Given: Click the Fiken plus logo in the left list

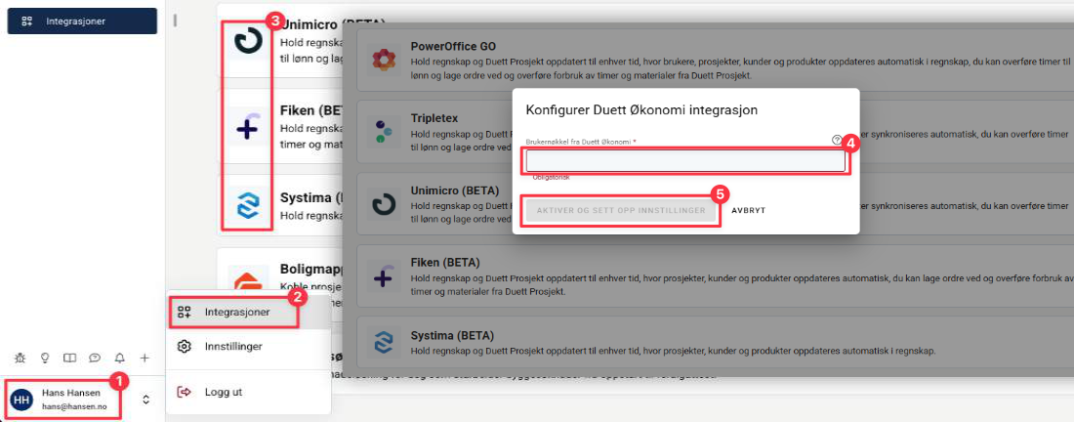Looking at the screenshot, I should point(248,127).
